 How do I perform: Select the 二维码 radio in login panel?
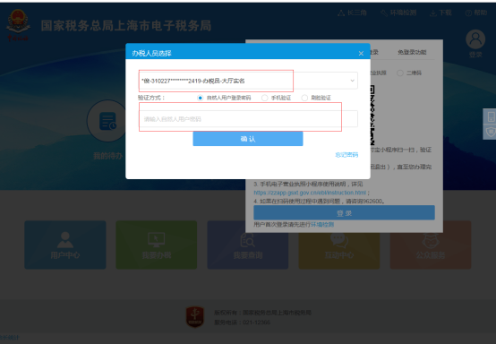(400, 73)
